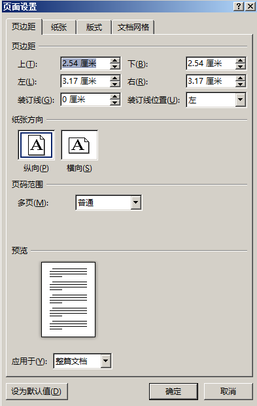Decrease the 上 top margin value
257x406 pixels.
click(x=115, y=67)
